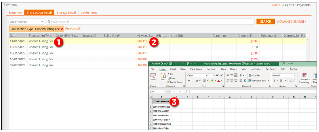
Task: Toggle the AutoSave switch in Excel
Action: [164, 64]
